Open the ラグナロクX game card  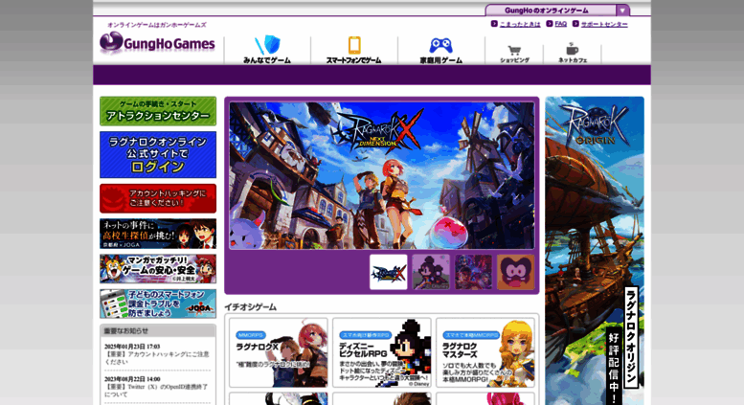pyautogui.click(x=279, y=352)
